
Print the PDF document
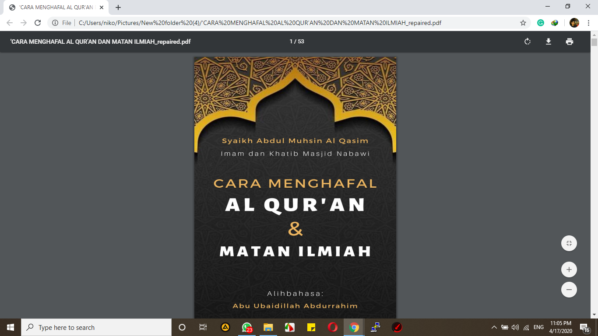tap(569, 42)
